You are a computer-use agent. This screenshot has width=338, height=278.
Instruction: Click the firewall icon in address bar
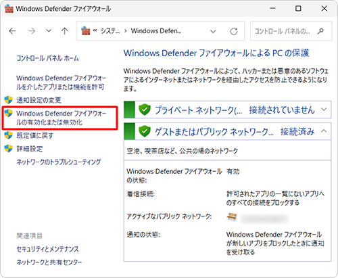tap(85, 31)
